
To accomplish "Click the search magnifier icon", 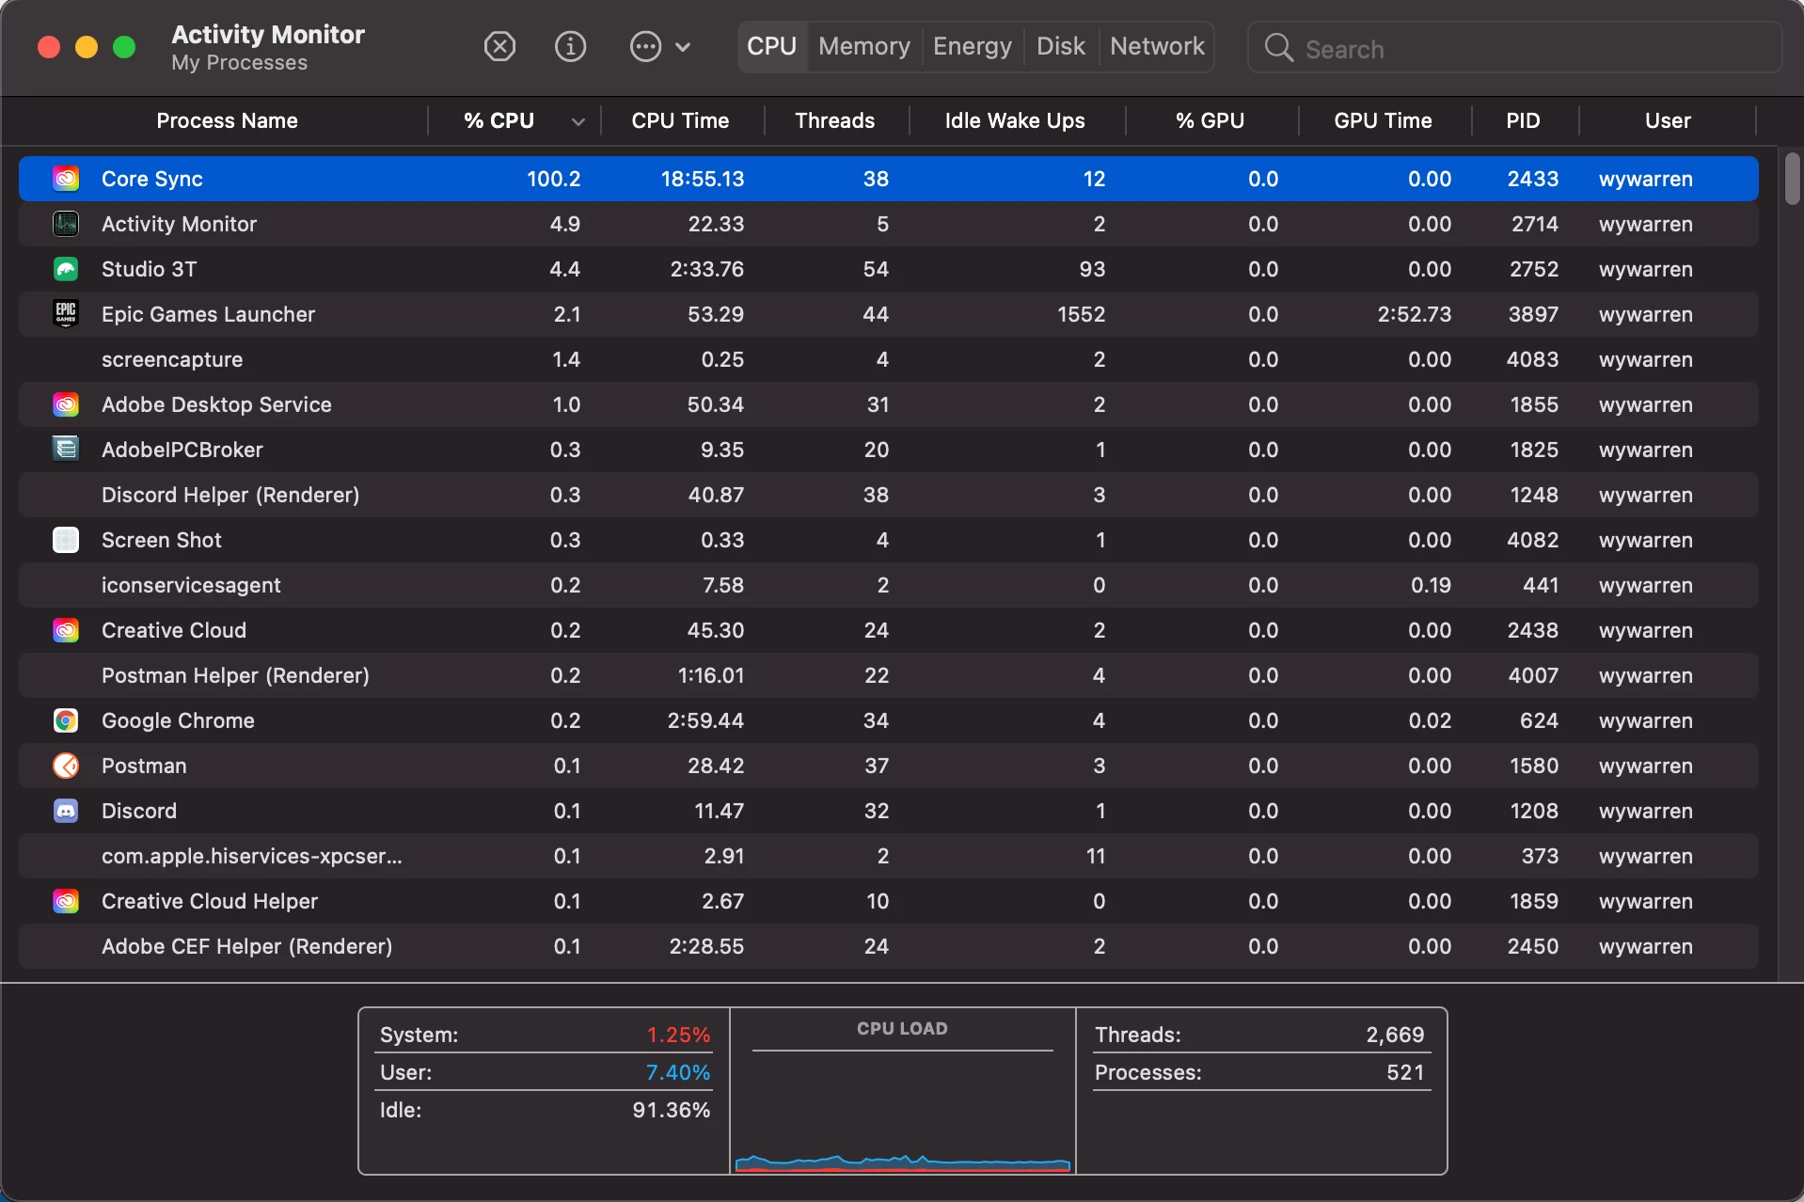I will [x=1278, y=47].
